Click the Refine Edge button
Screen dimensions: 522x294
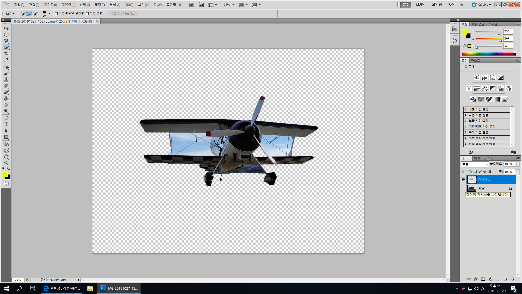(123, 13)
